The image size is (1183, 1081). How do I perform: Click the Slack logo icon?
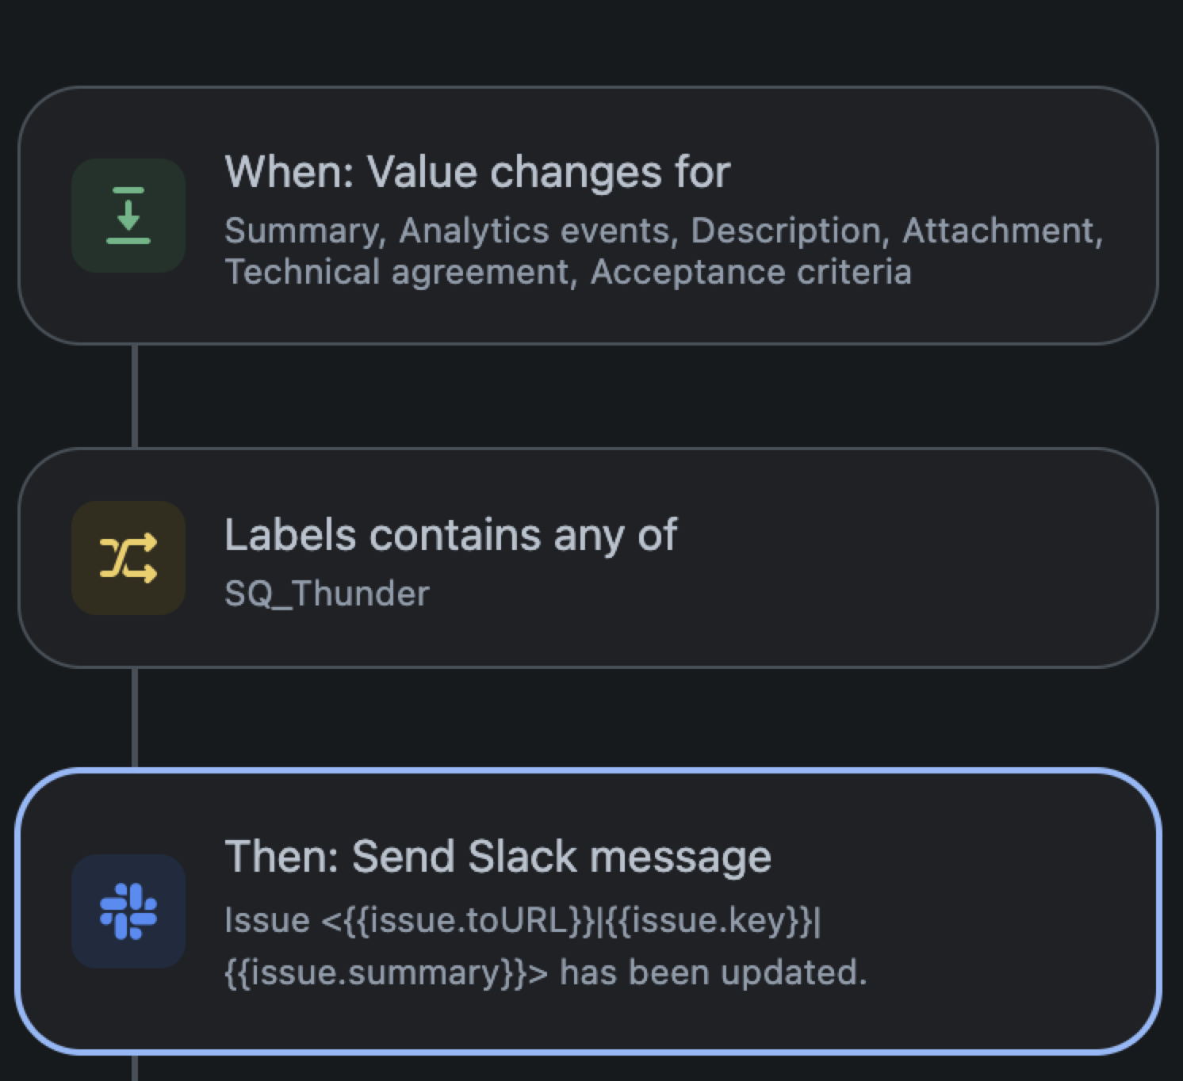[128, 911]
